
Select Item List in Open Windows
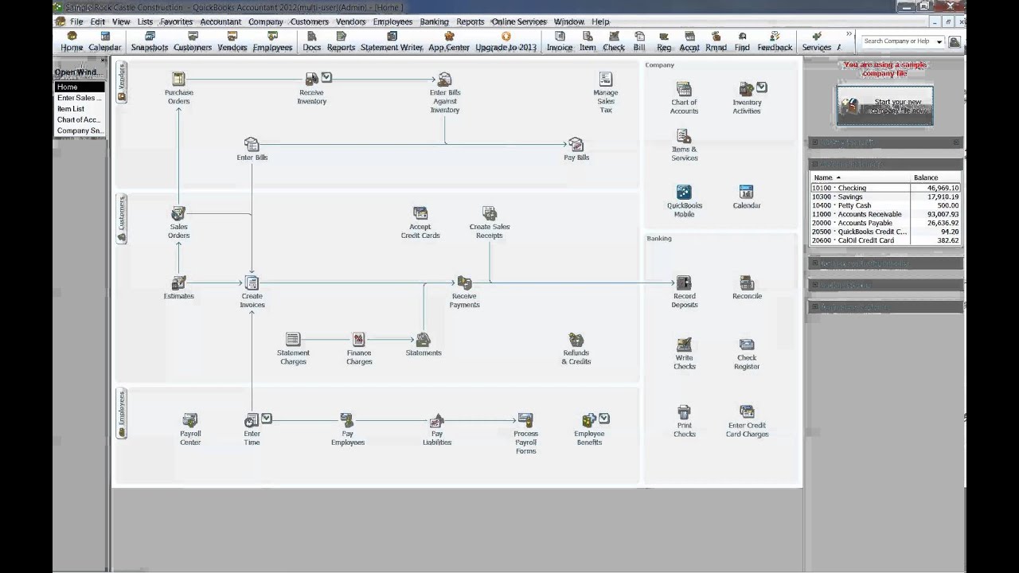click(x=79, y=109)
